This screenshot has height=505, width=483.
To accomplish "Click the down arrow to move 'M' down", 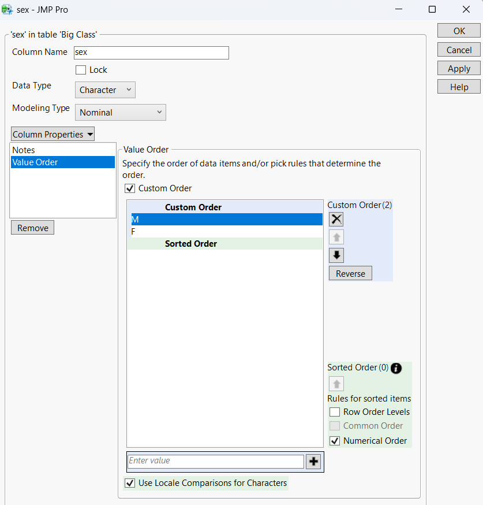I will pos(336,255).
